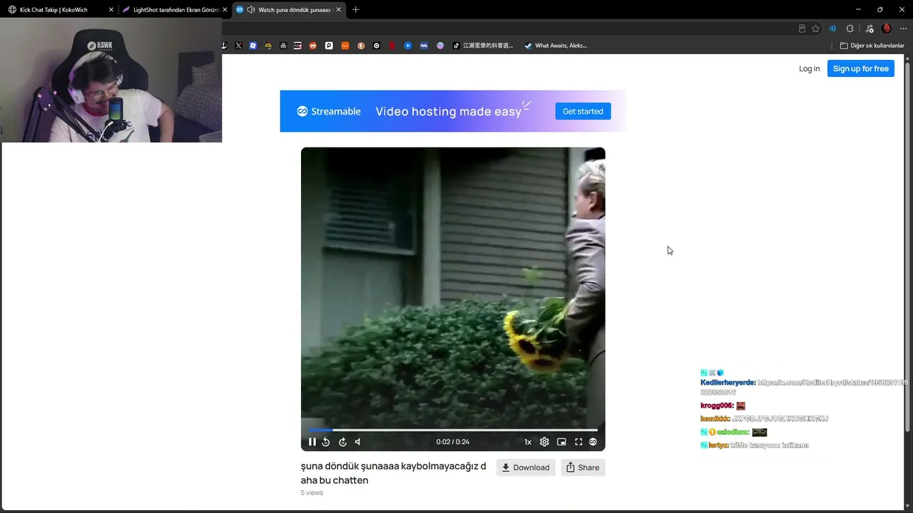Open the blue square Roblox-style bookmark
This screenshot has height=513, width=913.
tap(253, 46)
